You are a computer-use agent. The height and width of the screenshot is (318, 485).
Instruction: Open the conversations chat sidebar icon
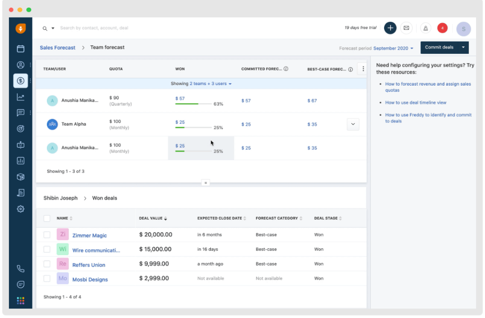pyautogui.click(x=20, y=113)
